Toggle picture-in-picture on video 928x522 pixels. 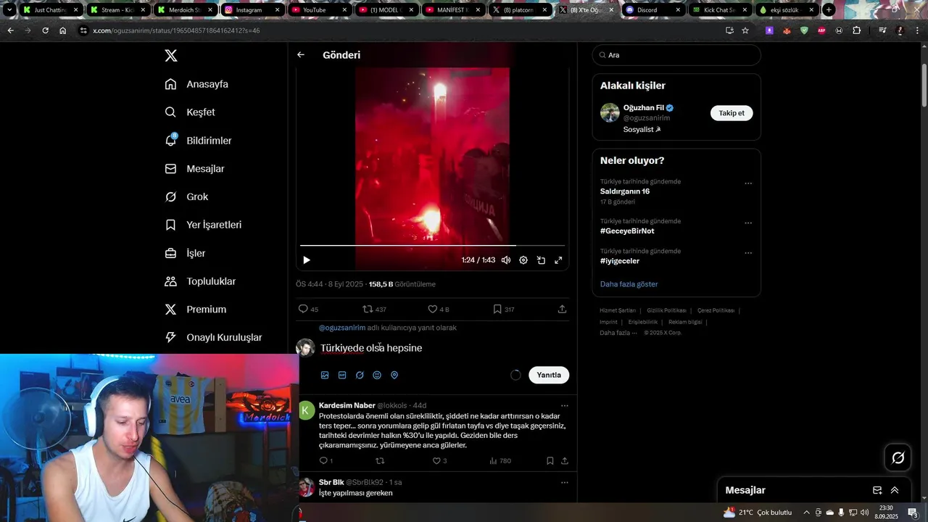point(541,260)
